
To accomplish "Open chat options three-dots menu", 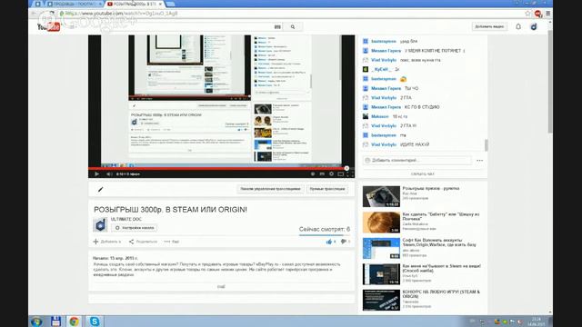I will pos(479,161).
